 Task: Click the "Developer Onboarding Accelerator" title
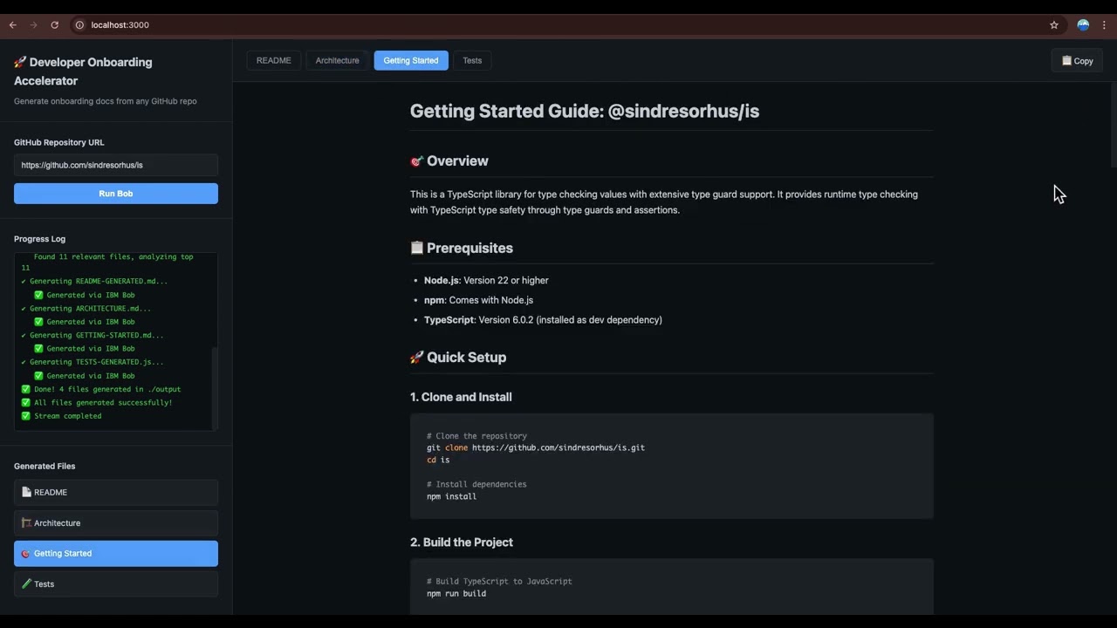[x=83, y=72]
